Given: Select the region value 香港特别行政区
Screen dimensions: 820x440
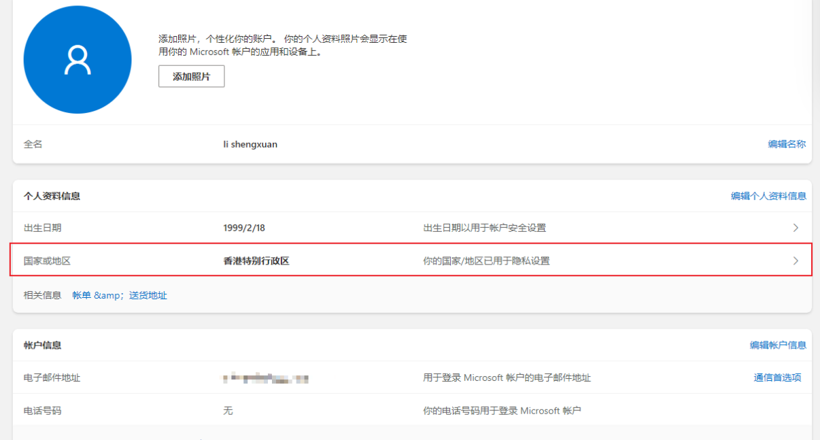Looking at the screenshot, I should click(256, 260).
